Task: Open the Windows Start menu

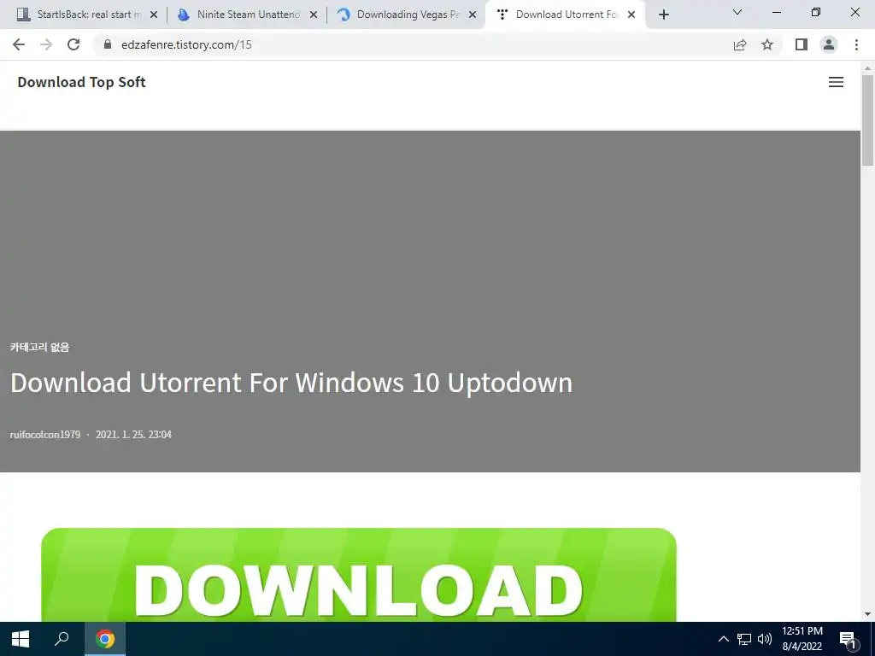Action: tap(21, 639)
